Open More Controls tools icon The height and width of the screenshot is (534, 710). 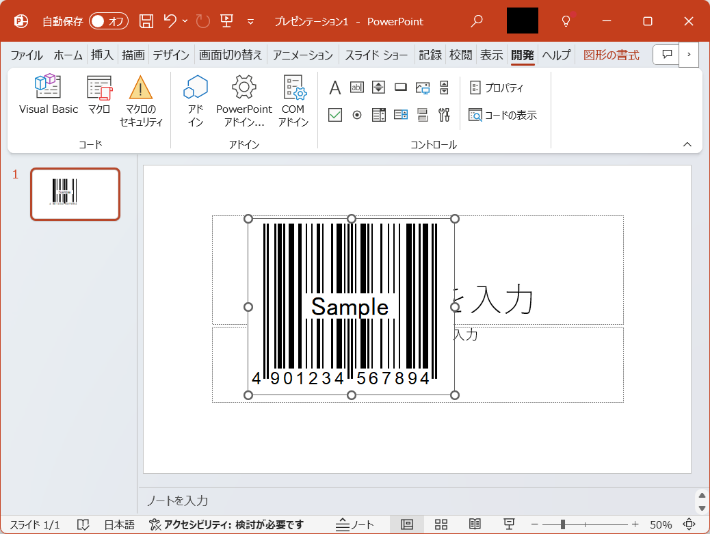pos(444,115)
